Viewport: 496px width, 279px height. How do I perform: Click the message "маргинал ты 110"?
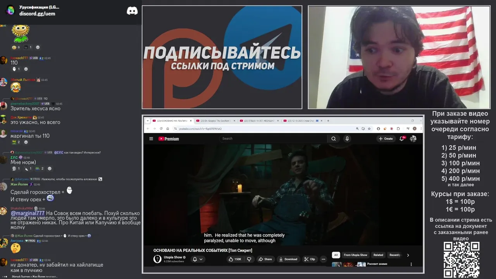[x=30, y=136]
